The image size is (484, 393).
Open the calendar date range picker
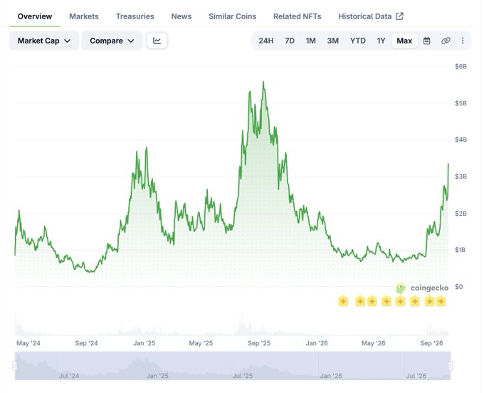tap(426, 41)
